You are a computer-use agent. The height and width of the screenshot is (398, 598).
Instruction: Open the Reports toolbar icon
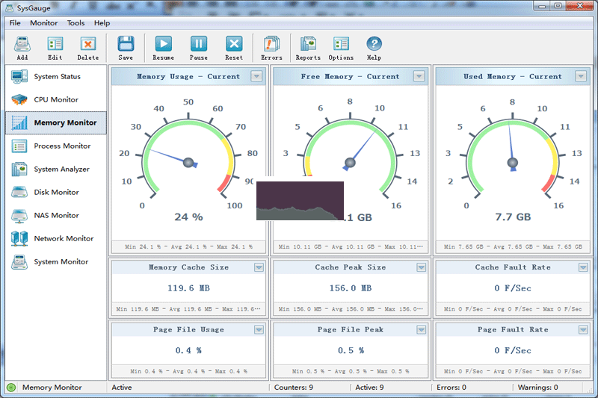(x=308, y=45)
